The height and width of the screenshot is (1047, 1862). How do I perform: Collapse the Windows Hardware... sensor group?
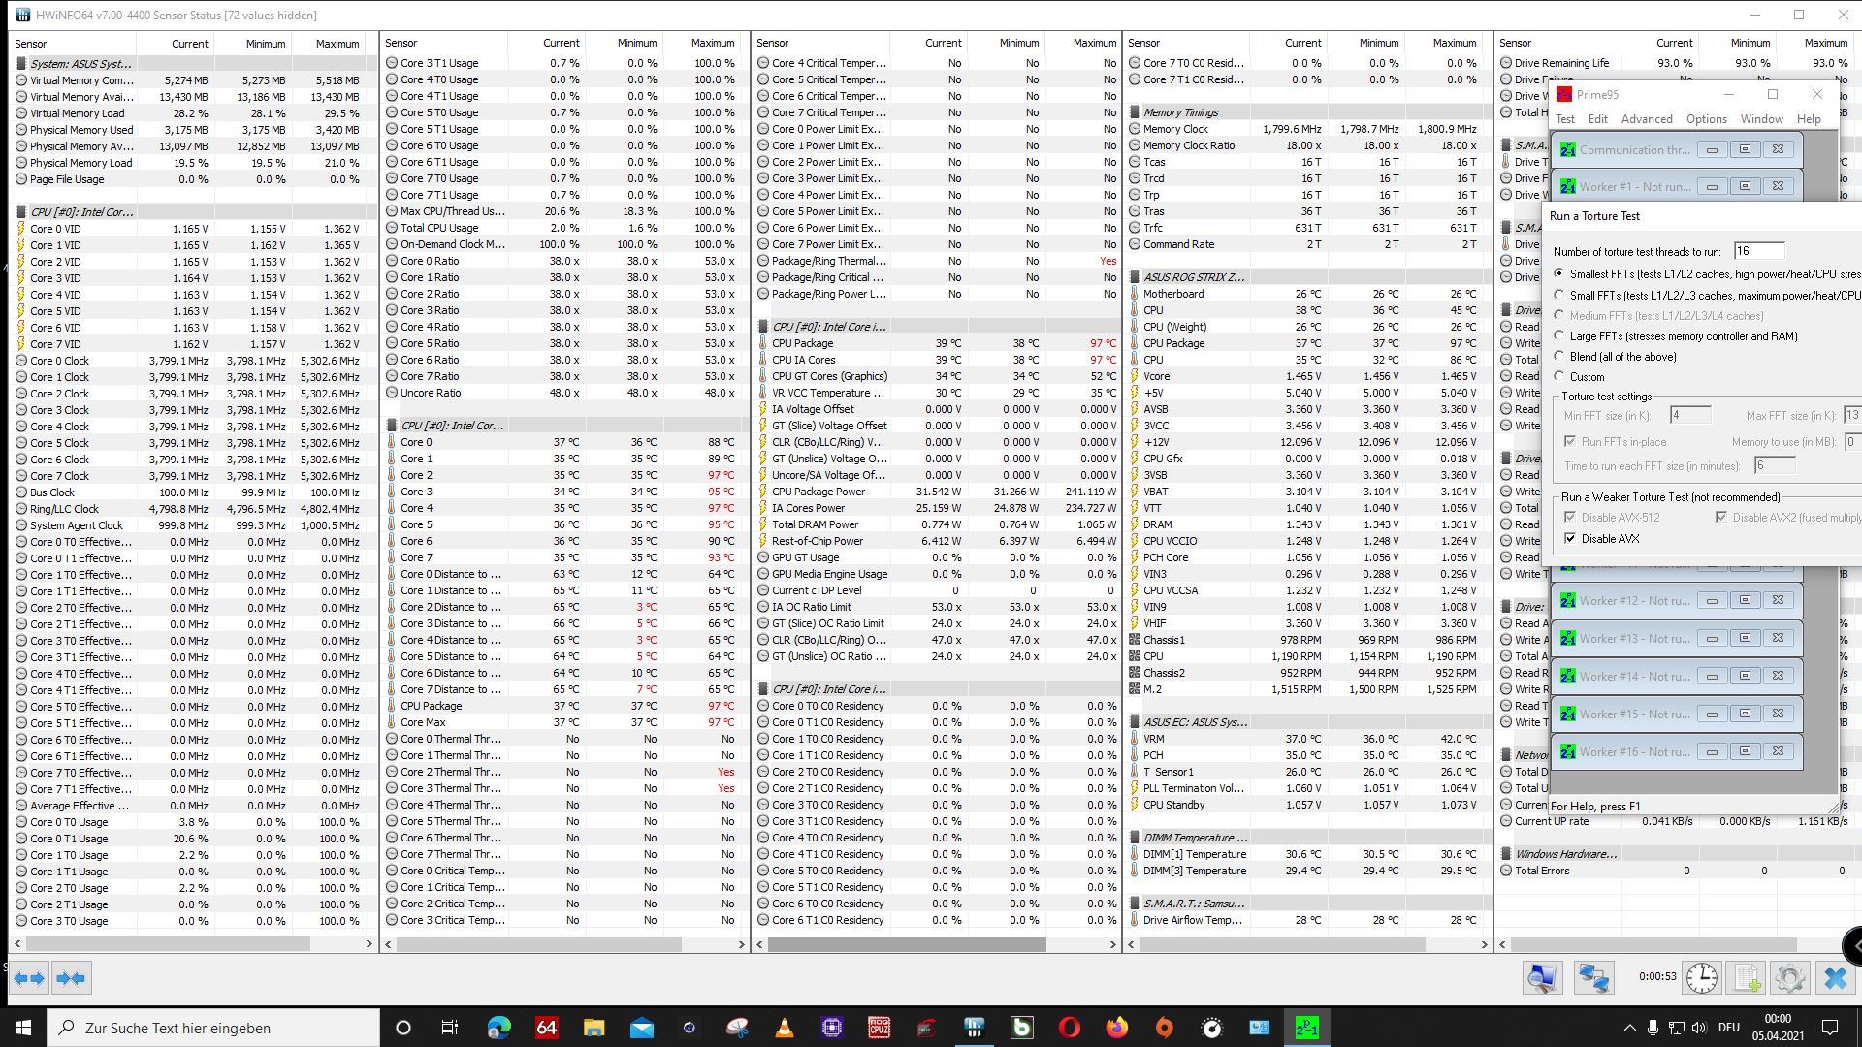point(1506,854)
